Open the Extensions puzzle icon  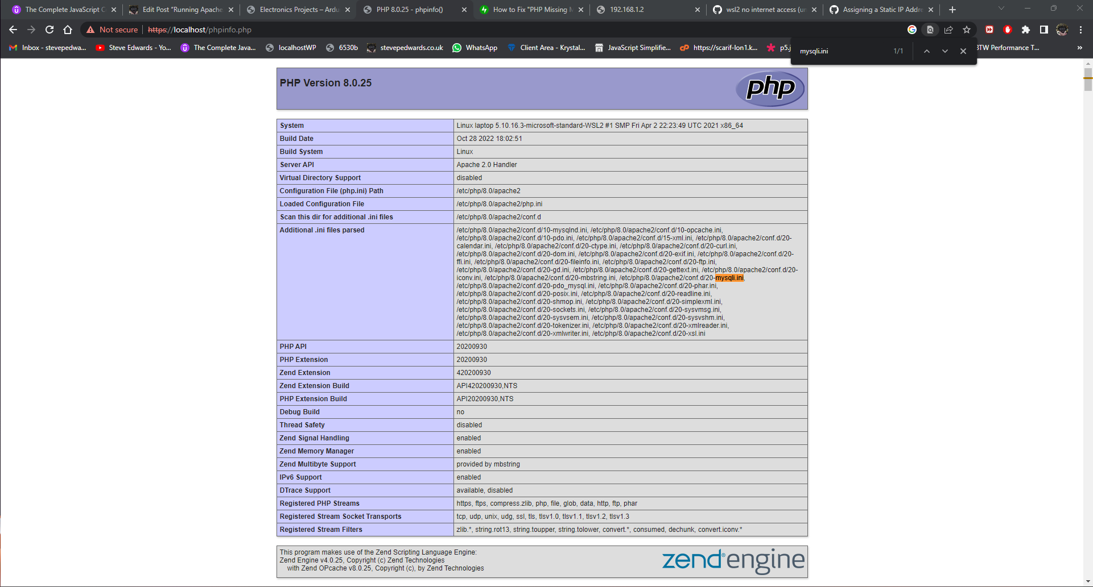[x=1025, y=30]
